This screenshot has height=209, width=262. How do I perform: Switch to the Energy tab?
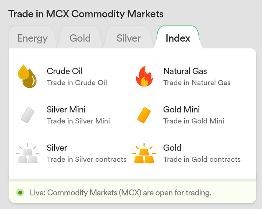tap(33, 38)
